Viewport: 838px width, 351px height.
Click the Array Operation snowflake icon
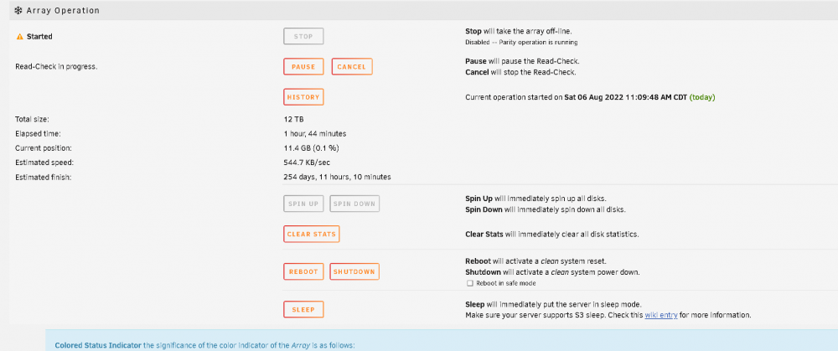(18, 10)
